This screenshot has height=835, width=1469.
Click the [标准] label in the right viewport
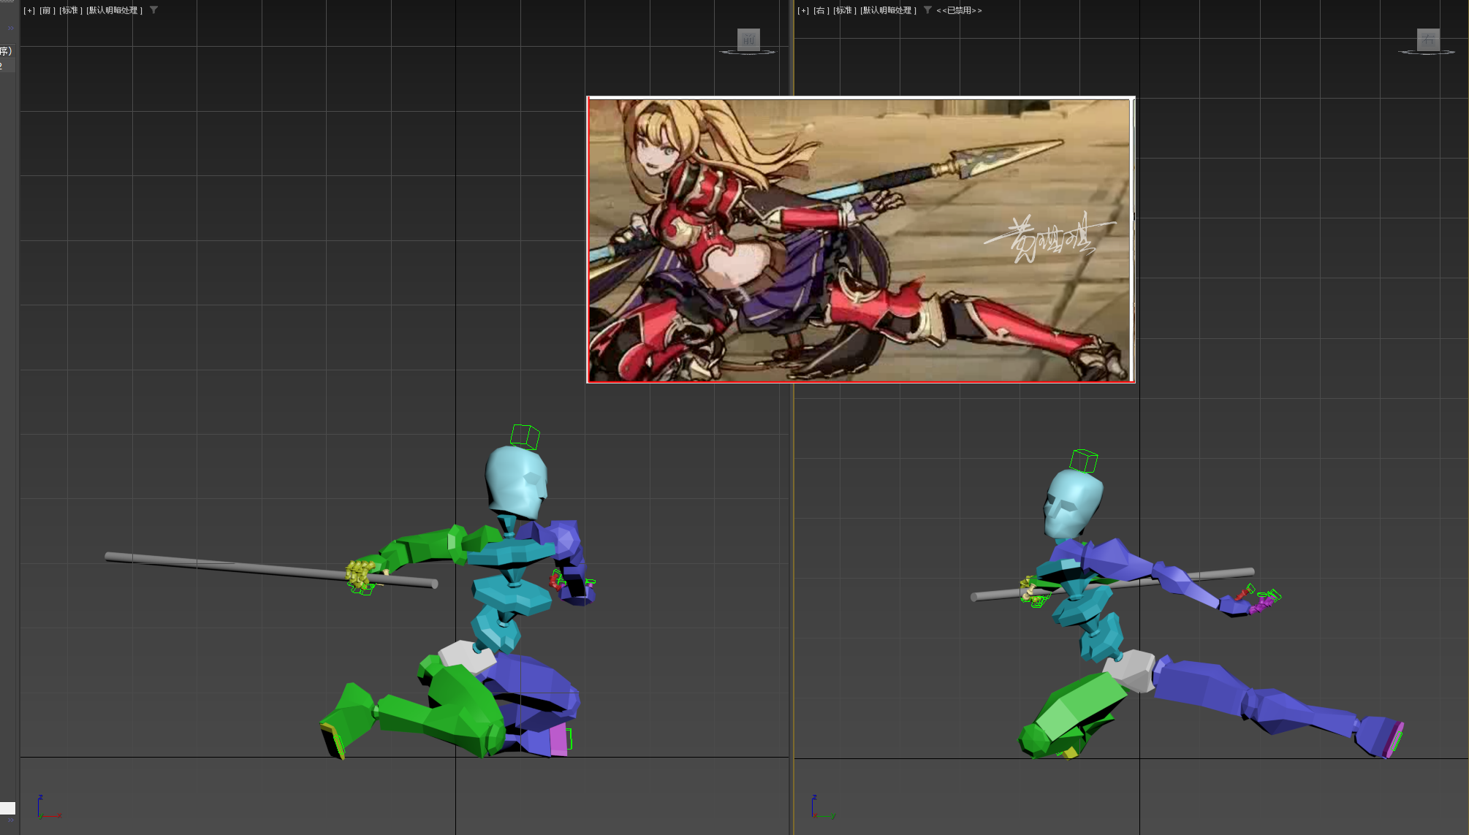click(843, 10)
